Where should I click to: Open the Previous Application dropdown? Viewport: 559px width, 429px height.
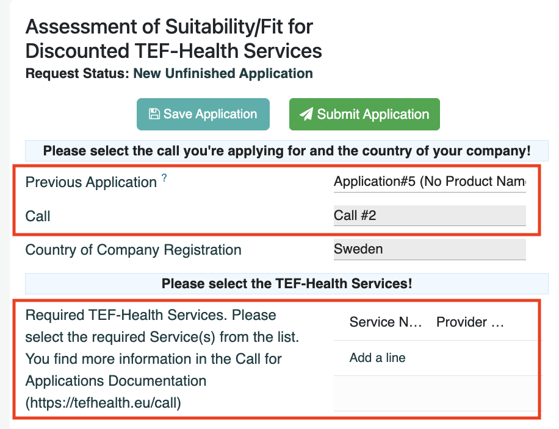point(430,182)
